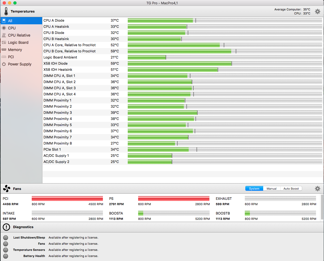The image size is (324, 261).
Task: Select the System fan mode
Action: [254, 189]
